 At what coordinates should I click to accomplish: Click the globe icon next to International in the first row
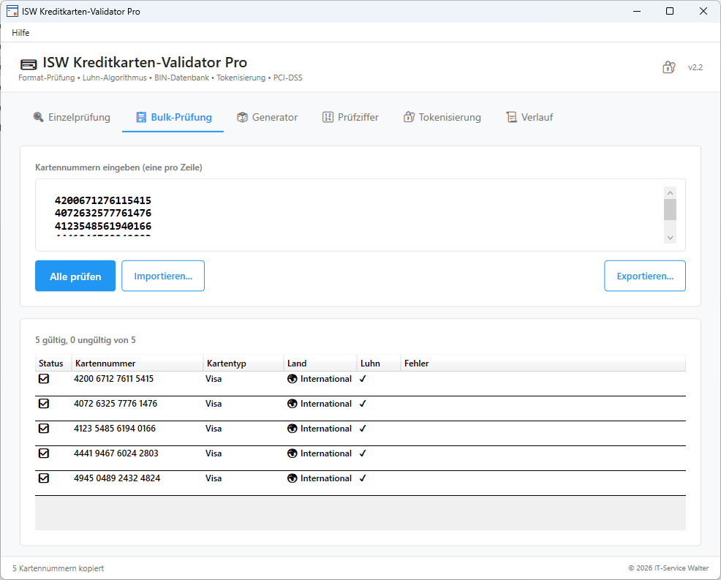(292, 379)
